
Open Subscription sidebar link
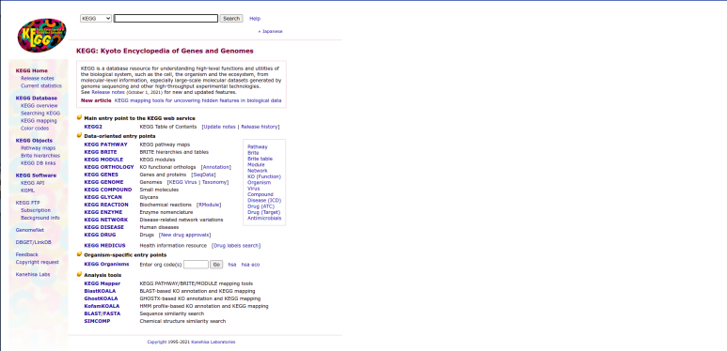coord(36,210)
